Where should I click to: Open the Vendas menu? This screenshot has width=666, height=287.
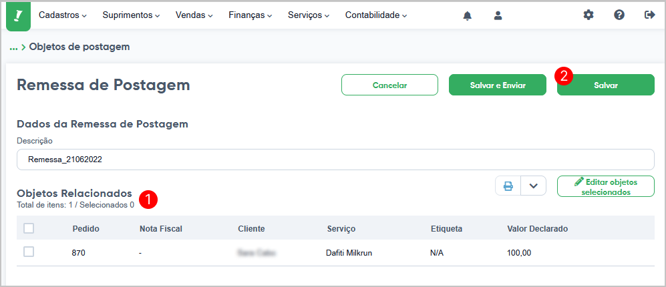click(x=194, y=15)
